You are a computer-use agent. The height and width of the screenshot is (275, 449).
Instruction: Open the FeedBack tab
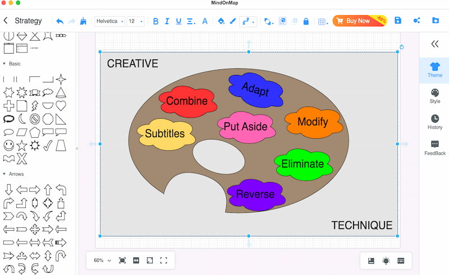coord(434,148)
